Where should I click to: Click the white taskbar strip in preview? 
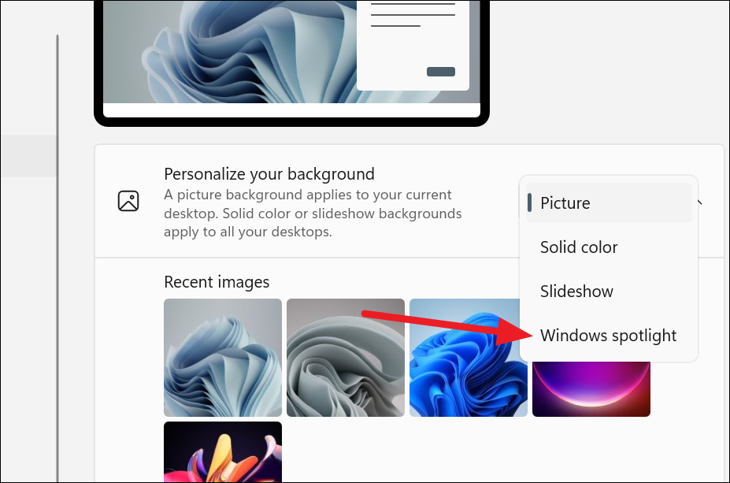pos(291,110)
